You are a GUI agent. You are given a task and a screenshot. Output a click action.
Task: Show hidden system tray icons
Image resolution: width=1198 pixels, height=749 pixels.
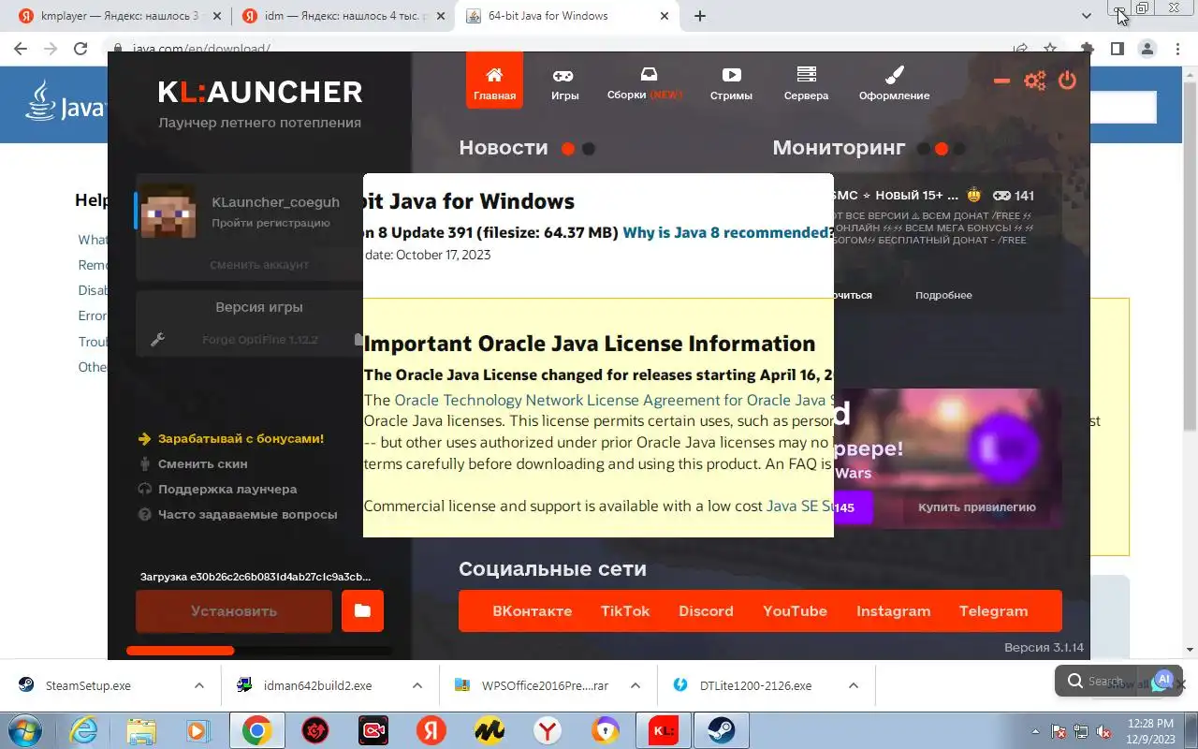1034,731
